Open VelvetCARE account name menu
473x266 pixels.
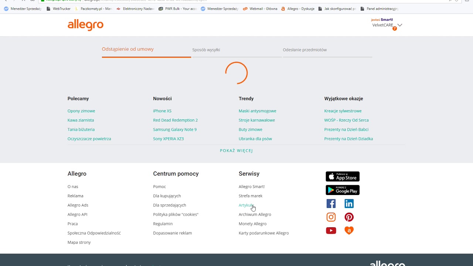pyautogui.click(x=383, y=25)
